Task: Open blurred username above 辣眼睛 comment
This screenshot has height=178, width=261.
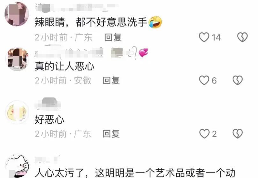Action: (77, 7)
